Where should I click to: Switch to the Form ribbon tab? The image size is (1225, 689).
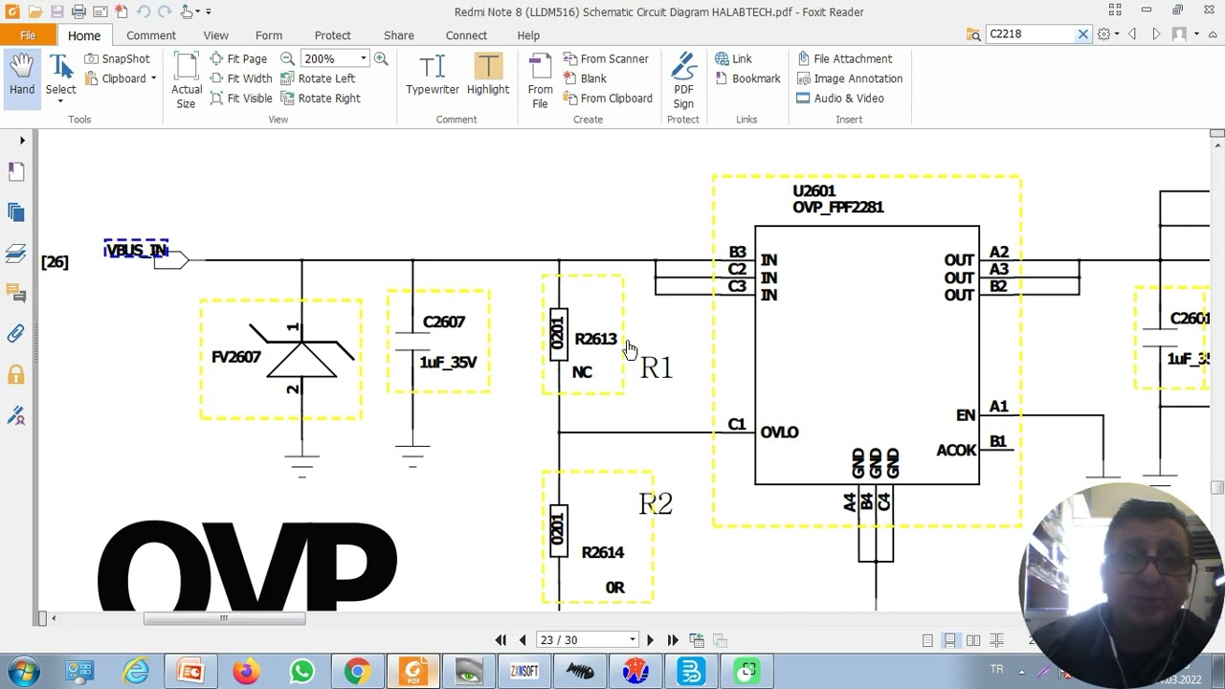point(269,35)
